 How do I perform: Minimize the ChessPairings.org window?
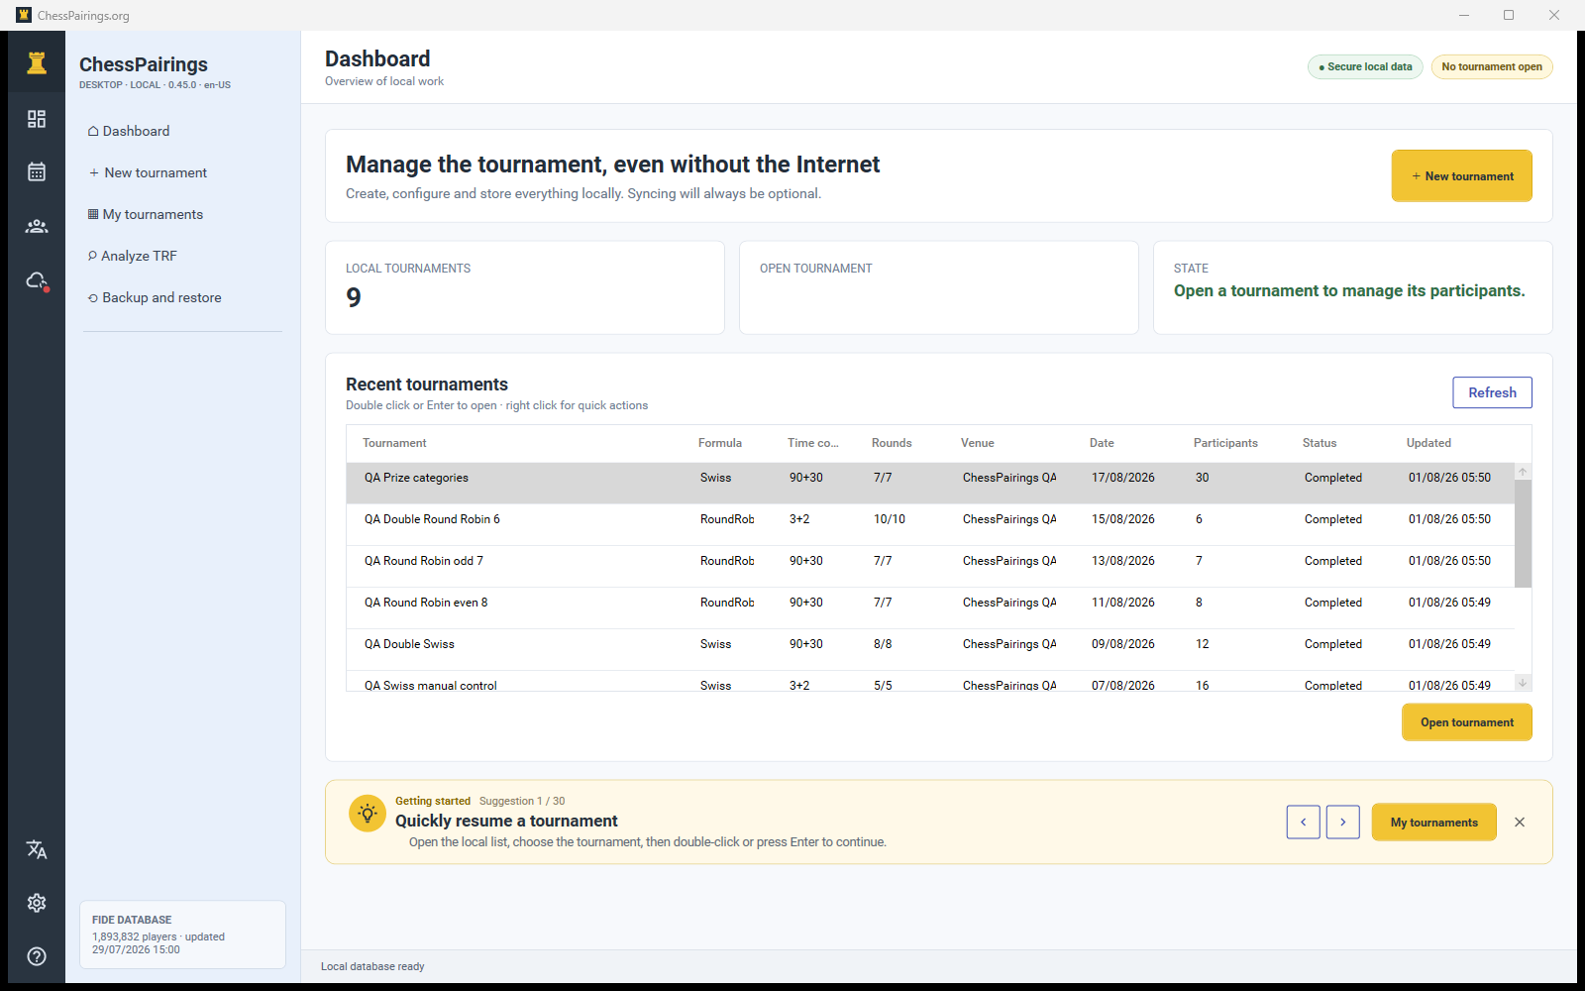pyautogui.click(x=1464, y=15)
